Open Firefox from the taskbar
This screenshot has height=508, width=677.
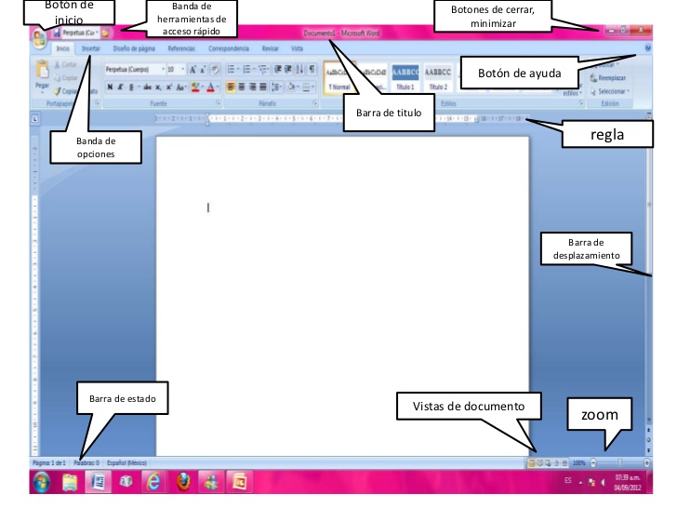tap(183, 482)
